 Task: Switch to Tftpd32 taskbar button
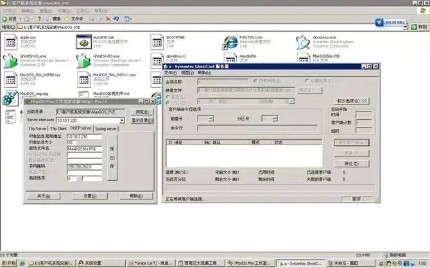point(251,263)
